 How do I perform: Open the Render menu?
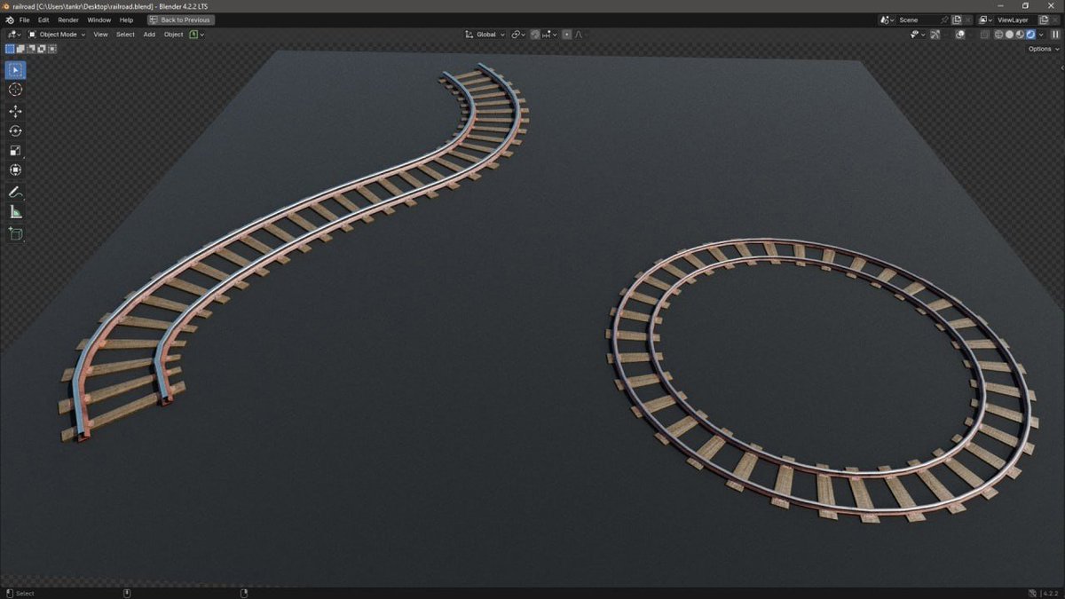click(67, 20)
